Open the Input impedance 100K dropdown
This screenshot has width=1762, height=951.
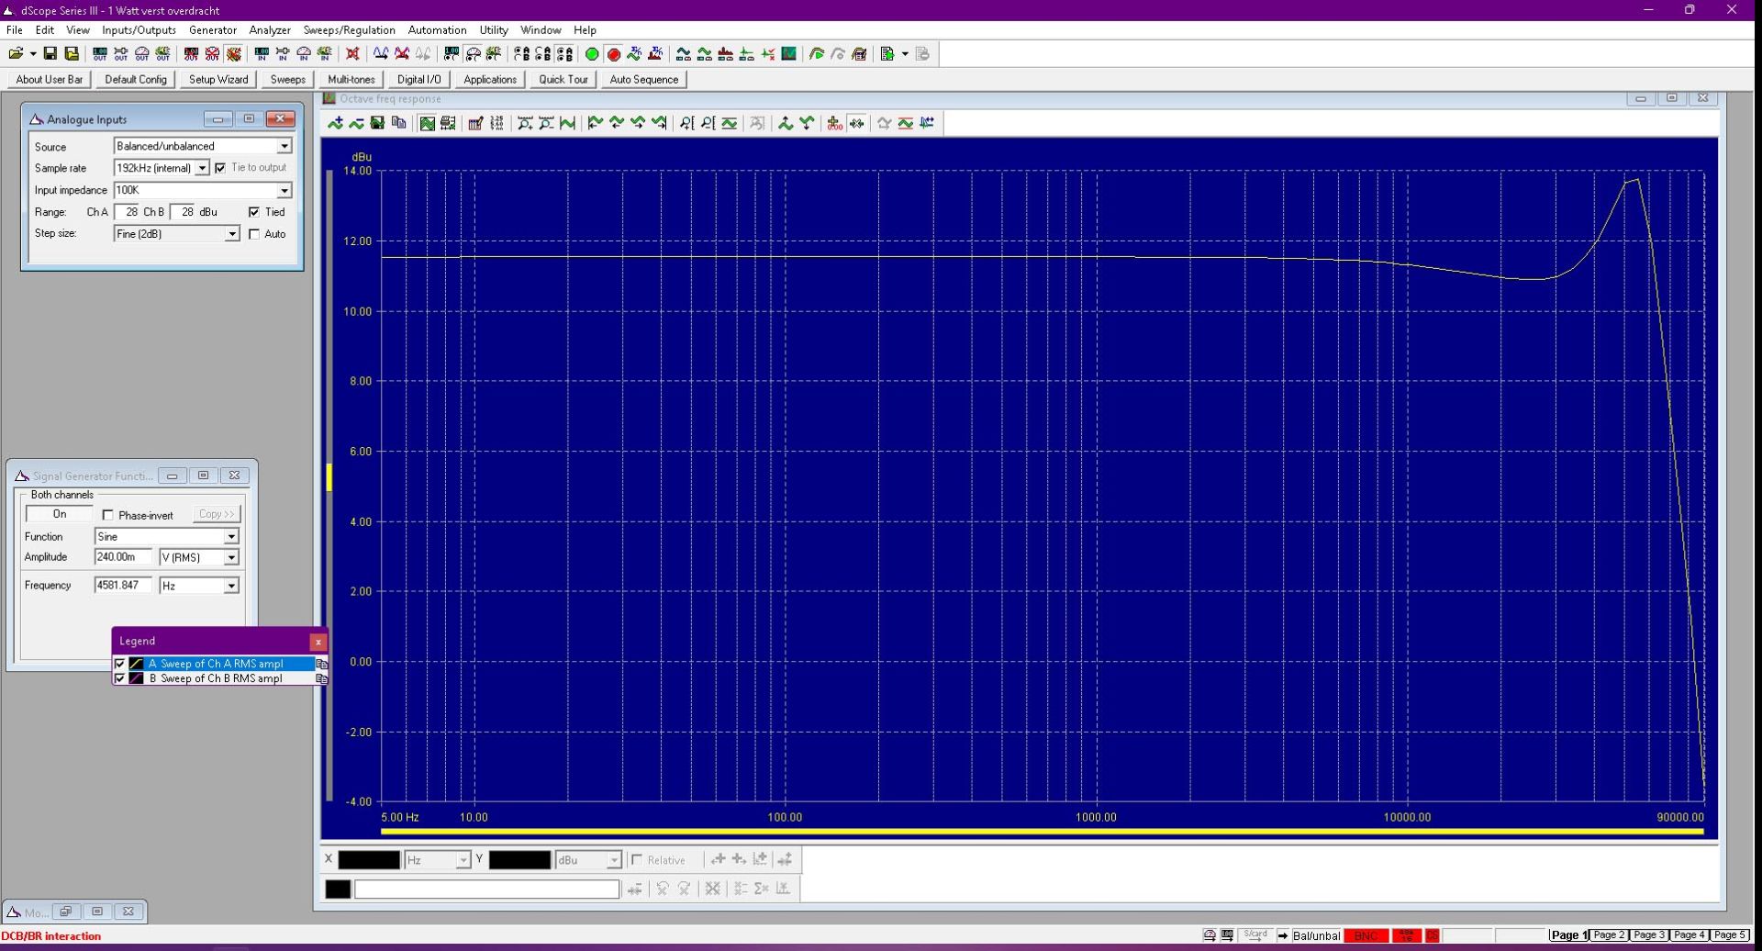point(284,190)
